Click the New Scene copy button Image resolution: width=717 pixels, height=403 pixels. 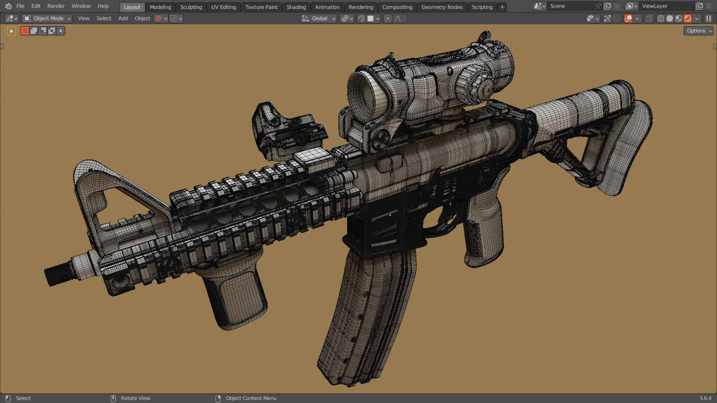click(608, 6)
